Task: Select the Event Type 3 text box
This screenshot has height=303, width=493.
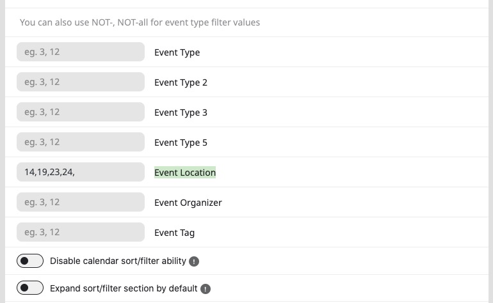Action: pos(81,112)
